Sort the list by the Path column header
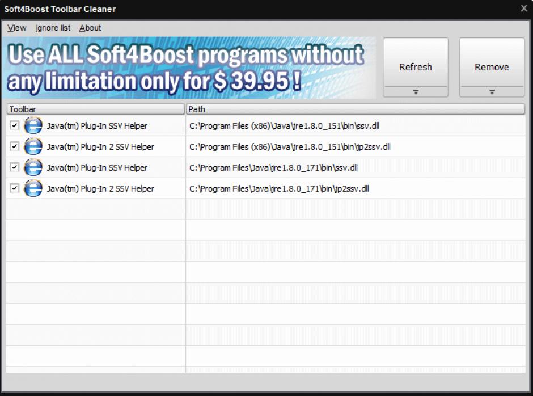The image size is (533, 396). pyautogui.click(x=355, y=109)
